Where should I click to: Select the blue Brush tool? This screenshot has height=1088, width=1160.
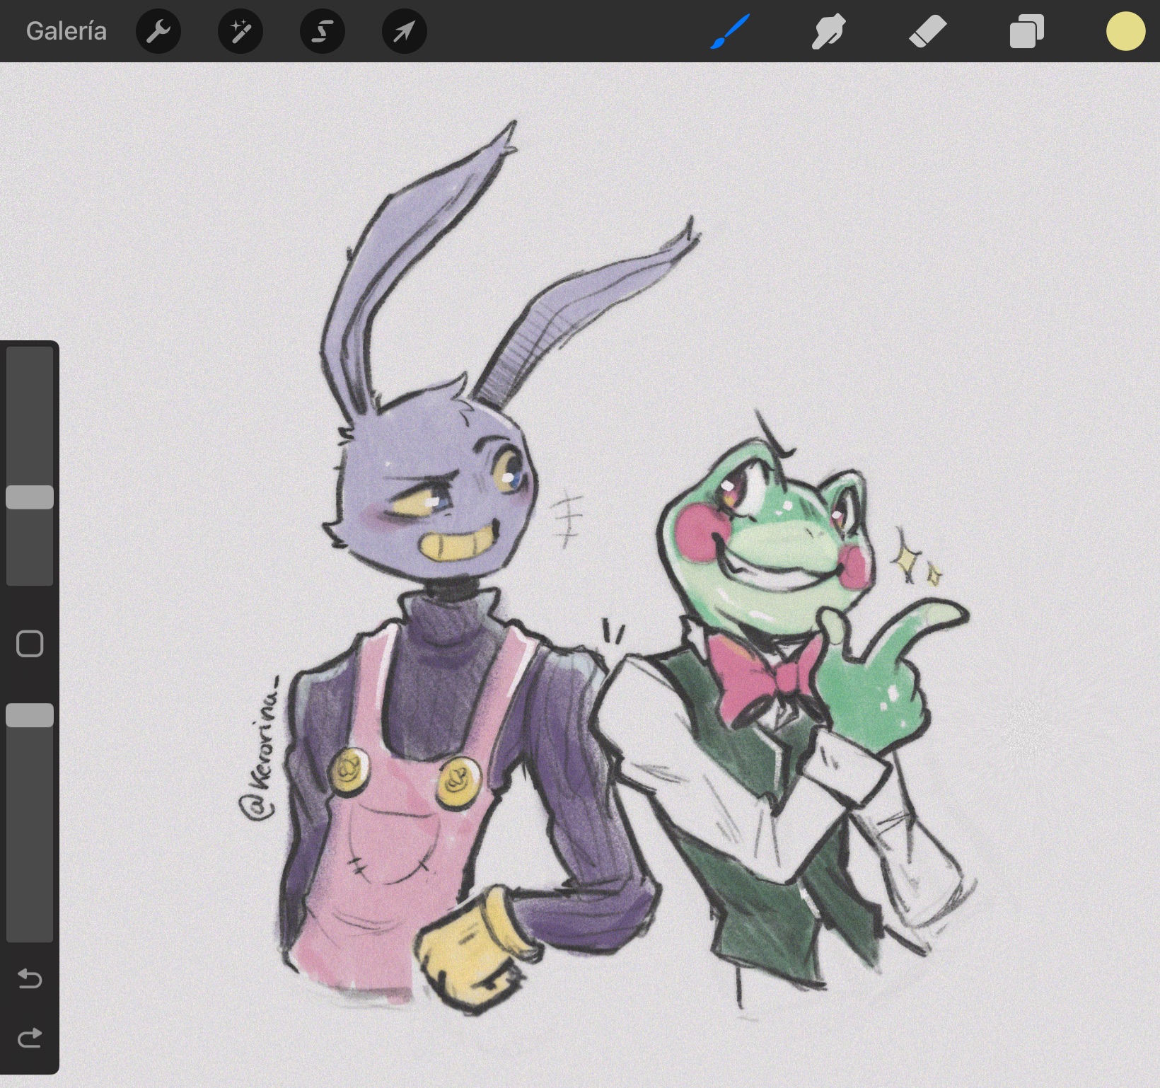[x=729, y=32]
